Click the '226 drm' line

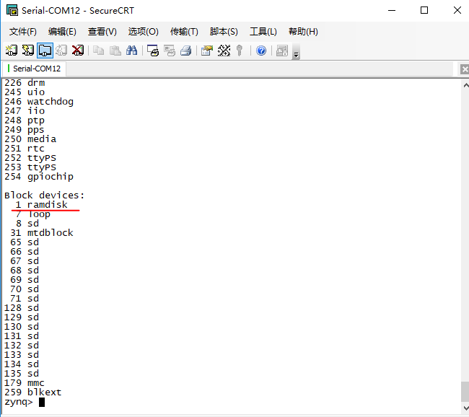click(x=25, y=82)
